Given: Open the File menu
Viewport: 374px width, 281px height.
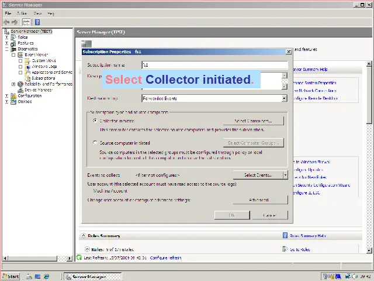Looking at the screenshot, I should click(x=8, y=13).
